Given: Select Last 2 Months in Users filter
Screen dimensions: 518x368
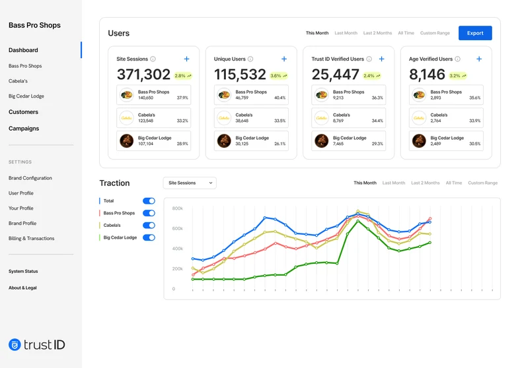Looking at the screenshot, I should [x=378, y=33].
